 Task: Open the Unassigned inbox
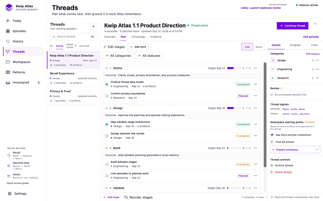23,82
